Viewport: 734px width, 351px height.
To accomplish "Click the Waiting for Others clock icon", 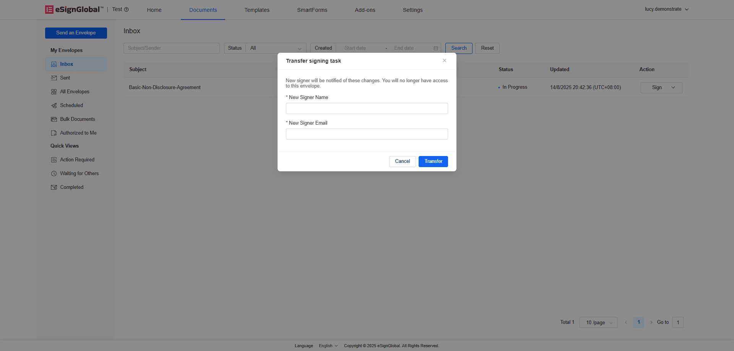I will (54, 174).
